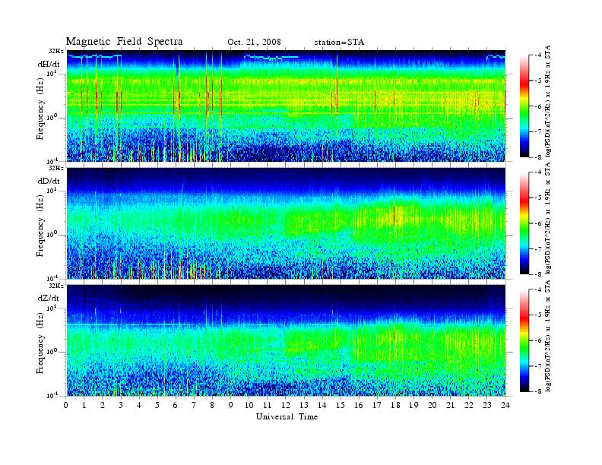Click time axis tick label "14"
Image resolution: width=602 pixels, height=465 pixels.
pyautogui.click(x=322, y=405)
